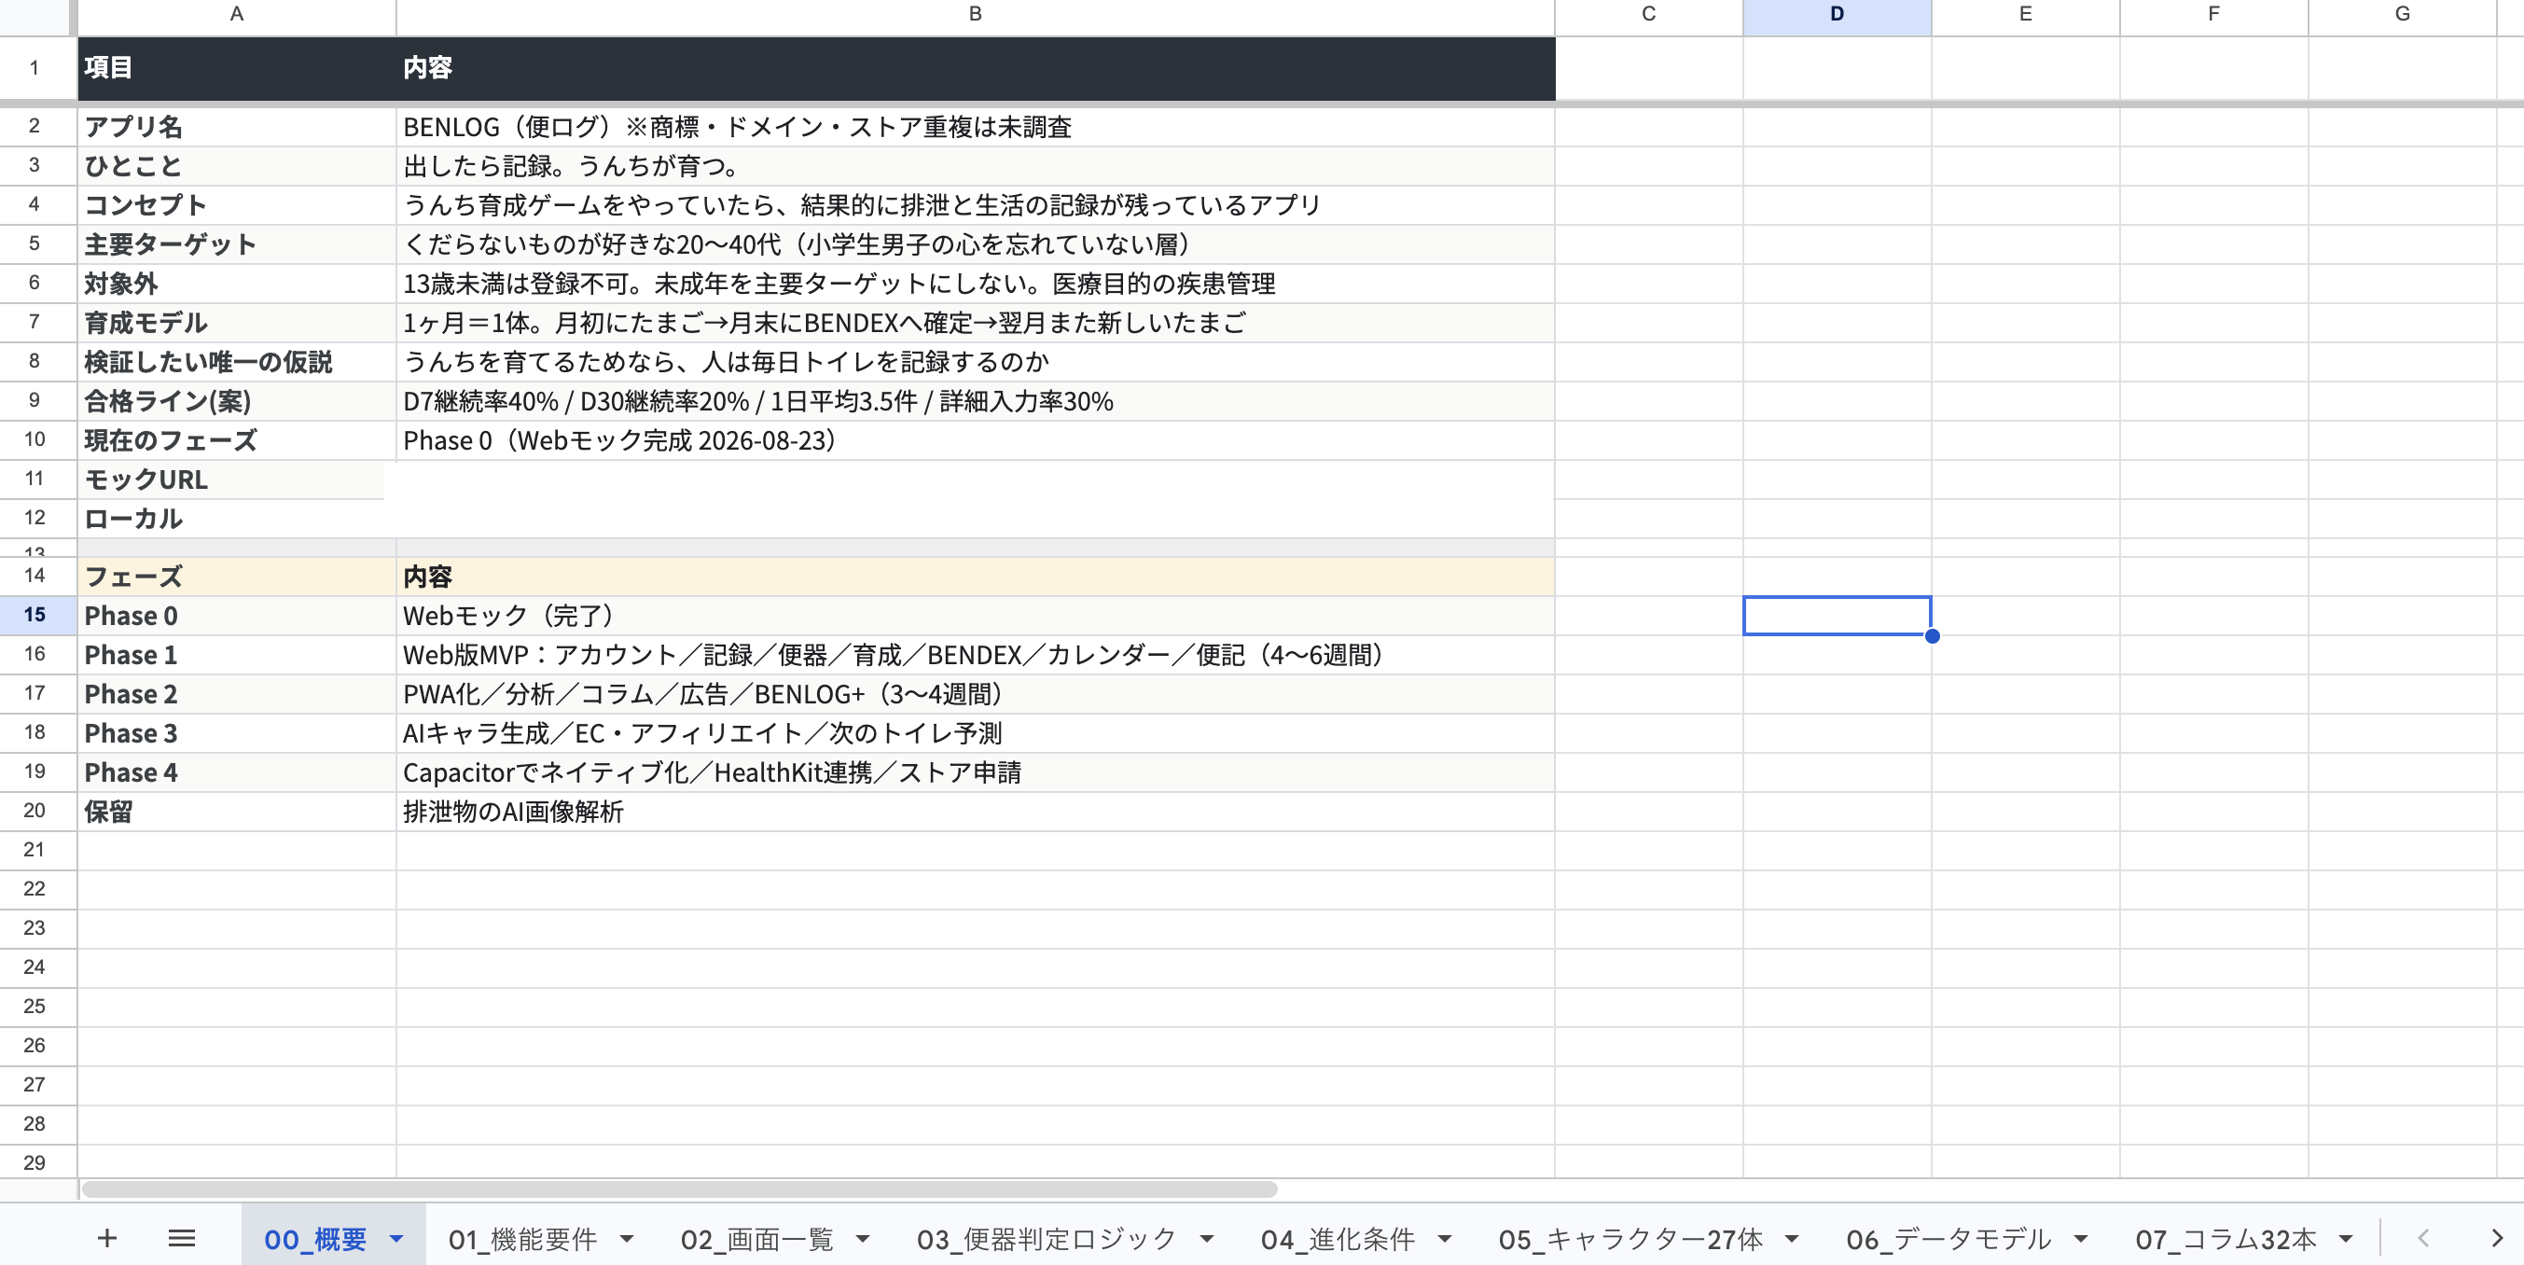The image size is (2524, 1265).
Task: Add a new sheet with plus icon
Action: point(107,1239)
